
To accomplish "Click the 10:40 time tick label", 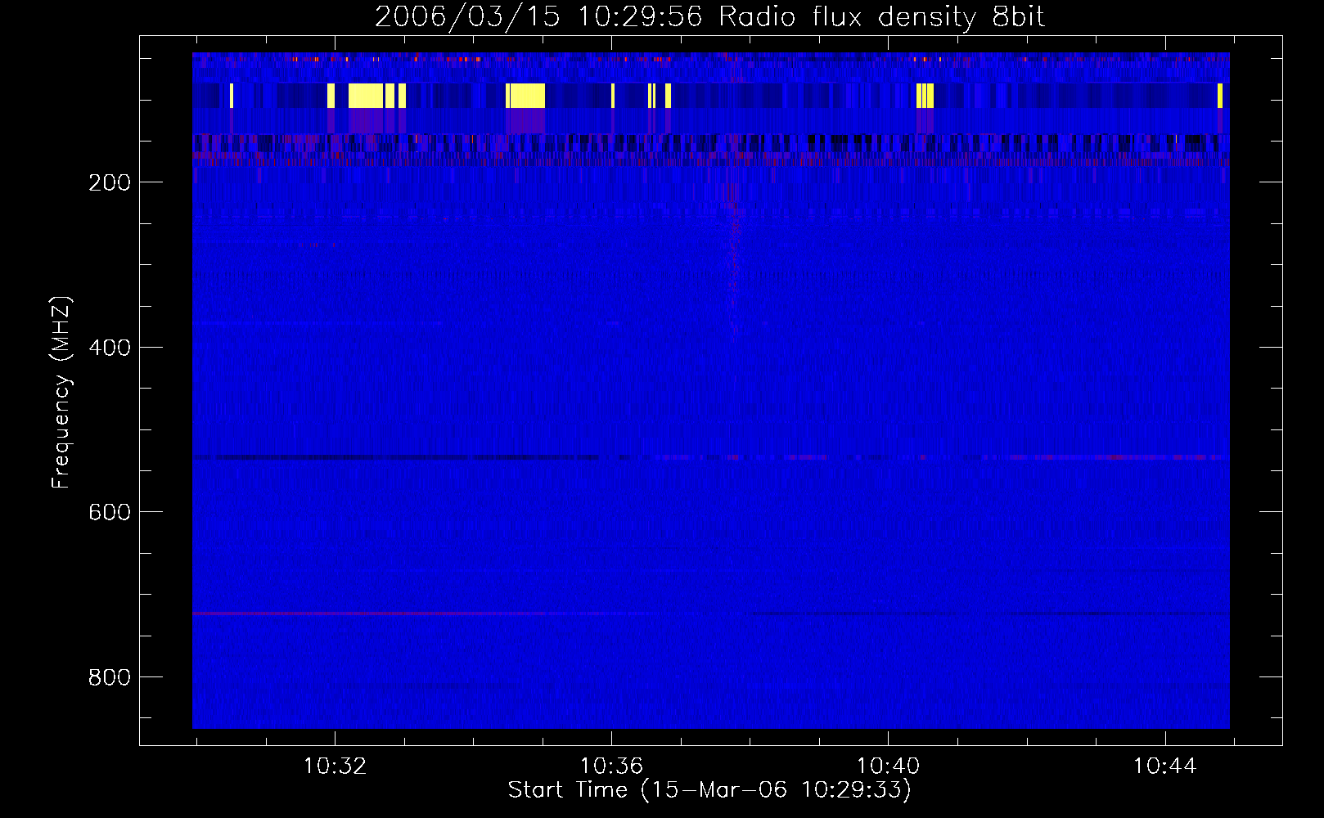I will (x=888, y=766).
